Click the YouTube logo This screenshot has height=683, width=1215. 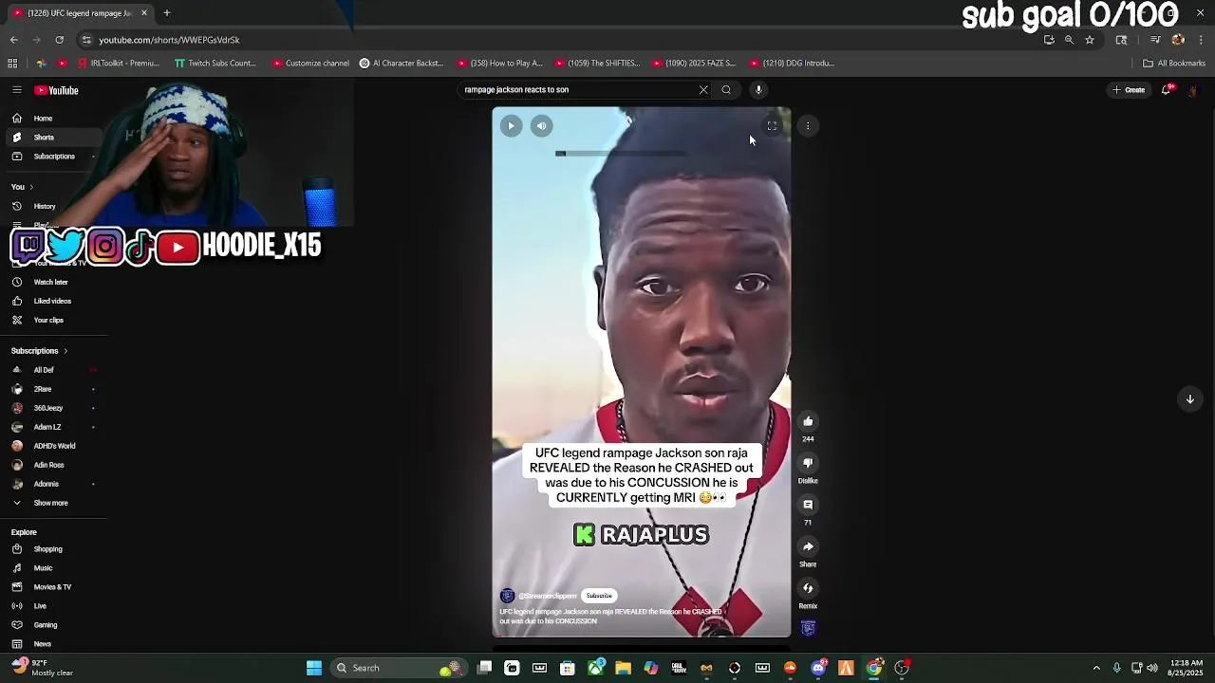coord(56,90)
